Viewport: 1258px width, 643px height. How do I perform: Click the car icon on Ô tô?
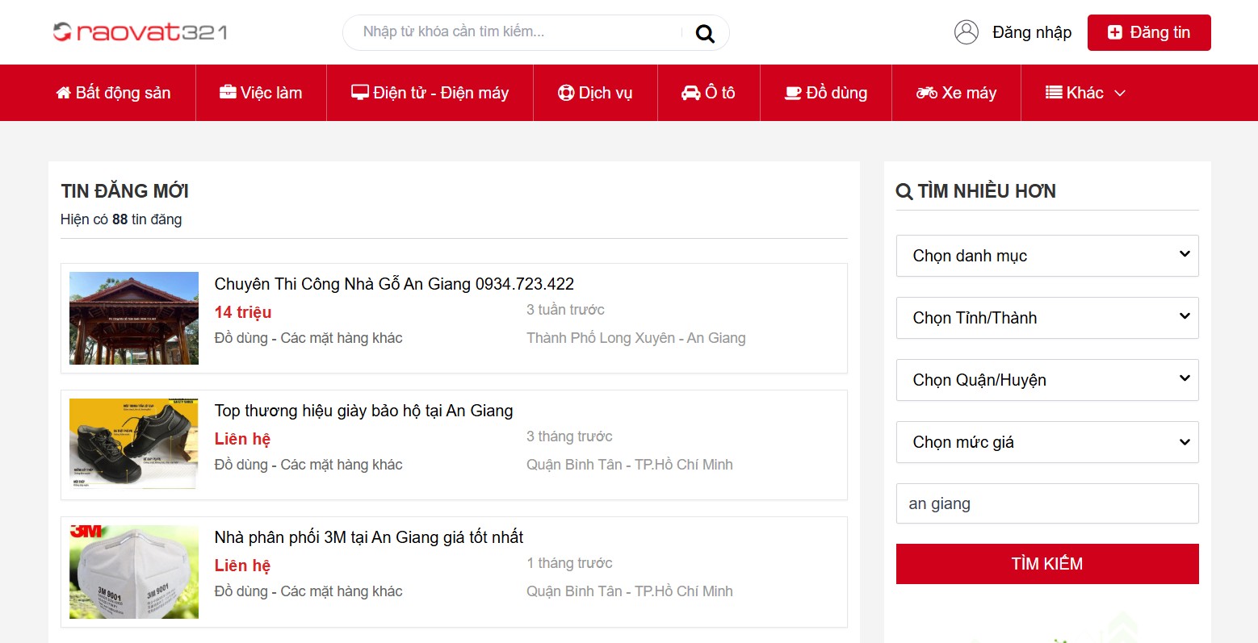click(x=688, y=92)
